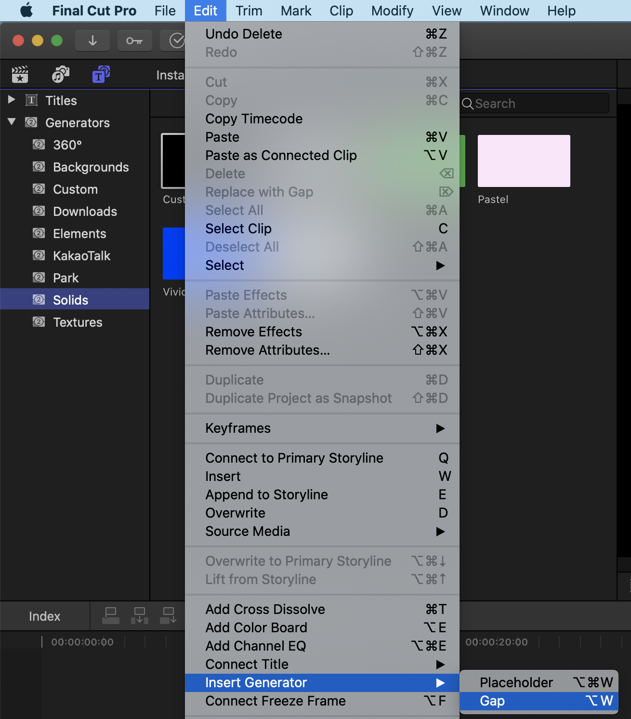
Task: Open the Select submenu
Action: (322, 265)
